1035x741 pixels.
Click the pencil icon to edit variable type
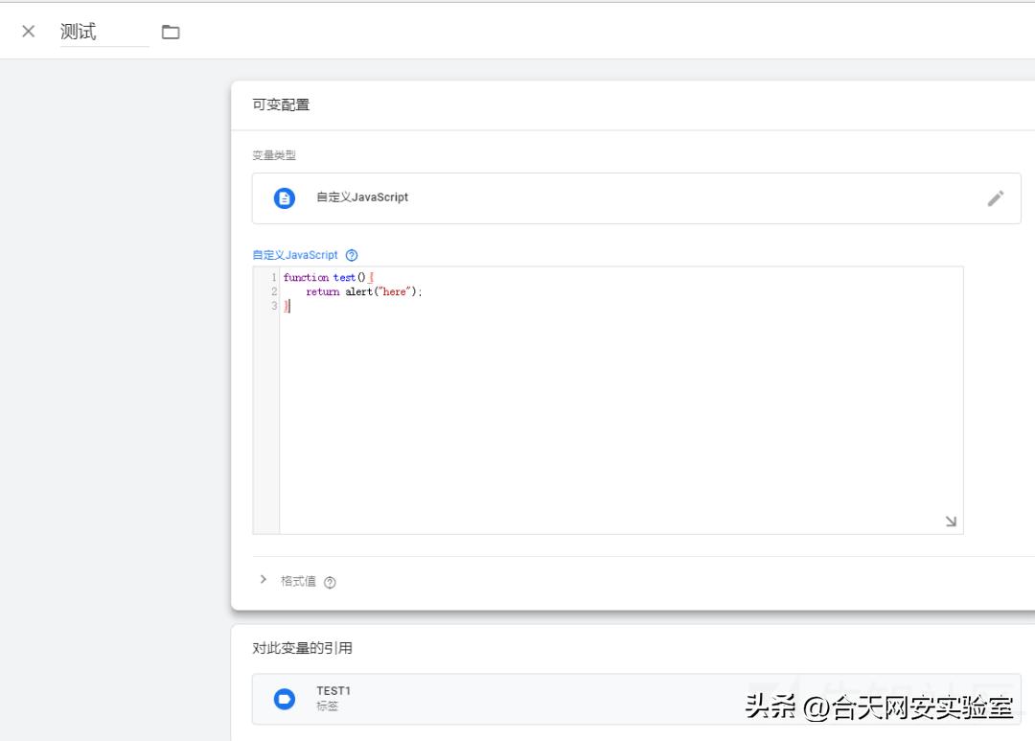pos(996,197)
